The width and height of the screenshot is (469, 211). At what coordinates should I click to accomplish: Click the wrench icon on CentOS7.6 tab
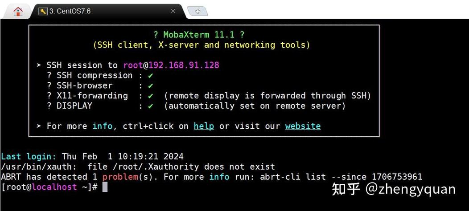pos(43,12)
